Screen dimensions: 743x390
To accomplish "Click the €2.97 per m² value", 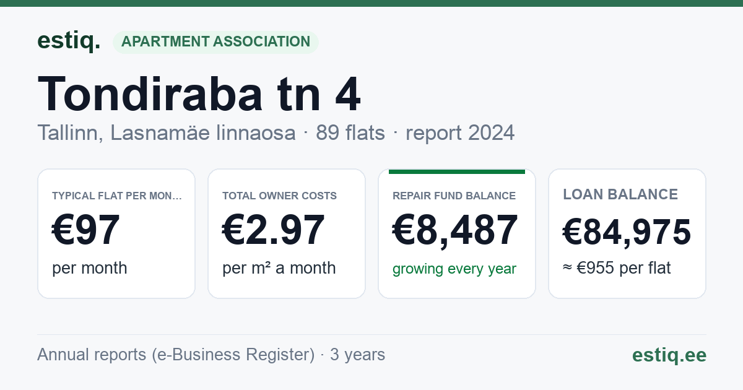I will click(274, 230).
